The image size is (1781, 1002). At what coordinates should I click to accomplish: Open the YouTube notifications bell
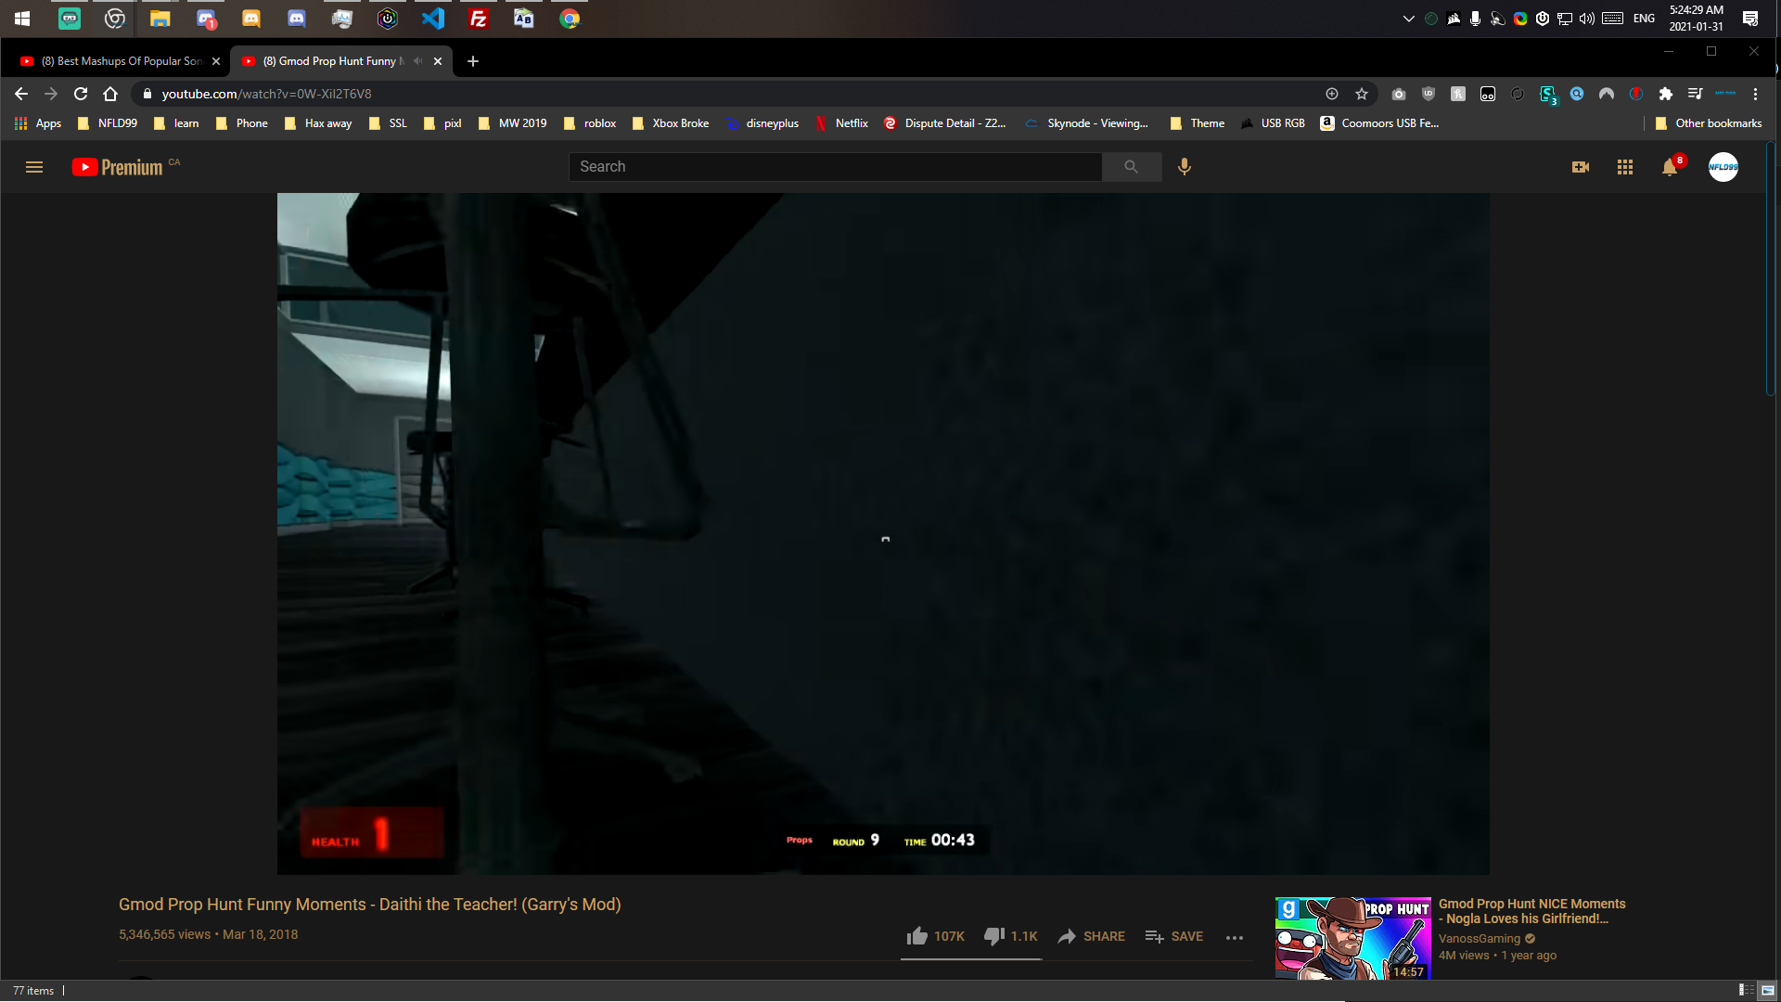click(1670, 167)
